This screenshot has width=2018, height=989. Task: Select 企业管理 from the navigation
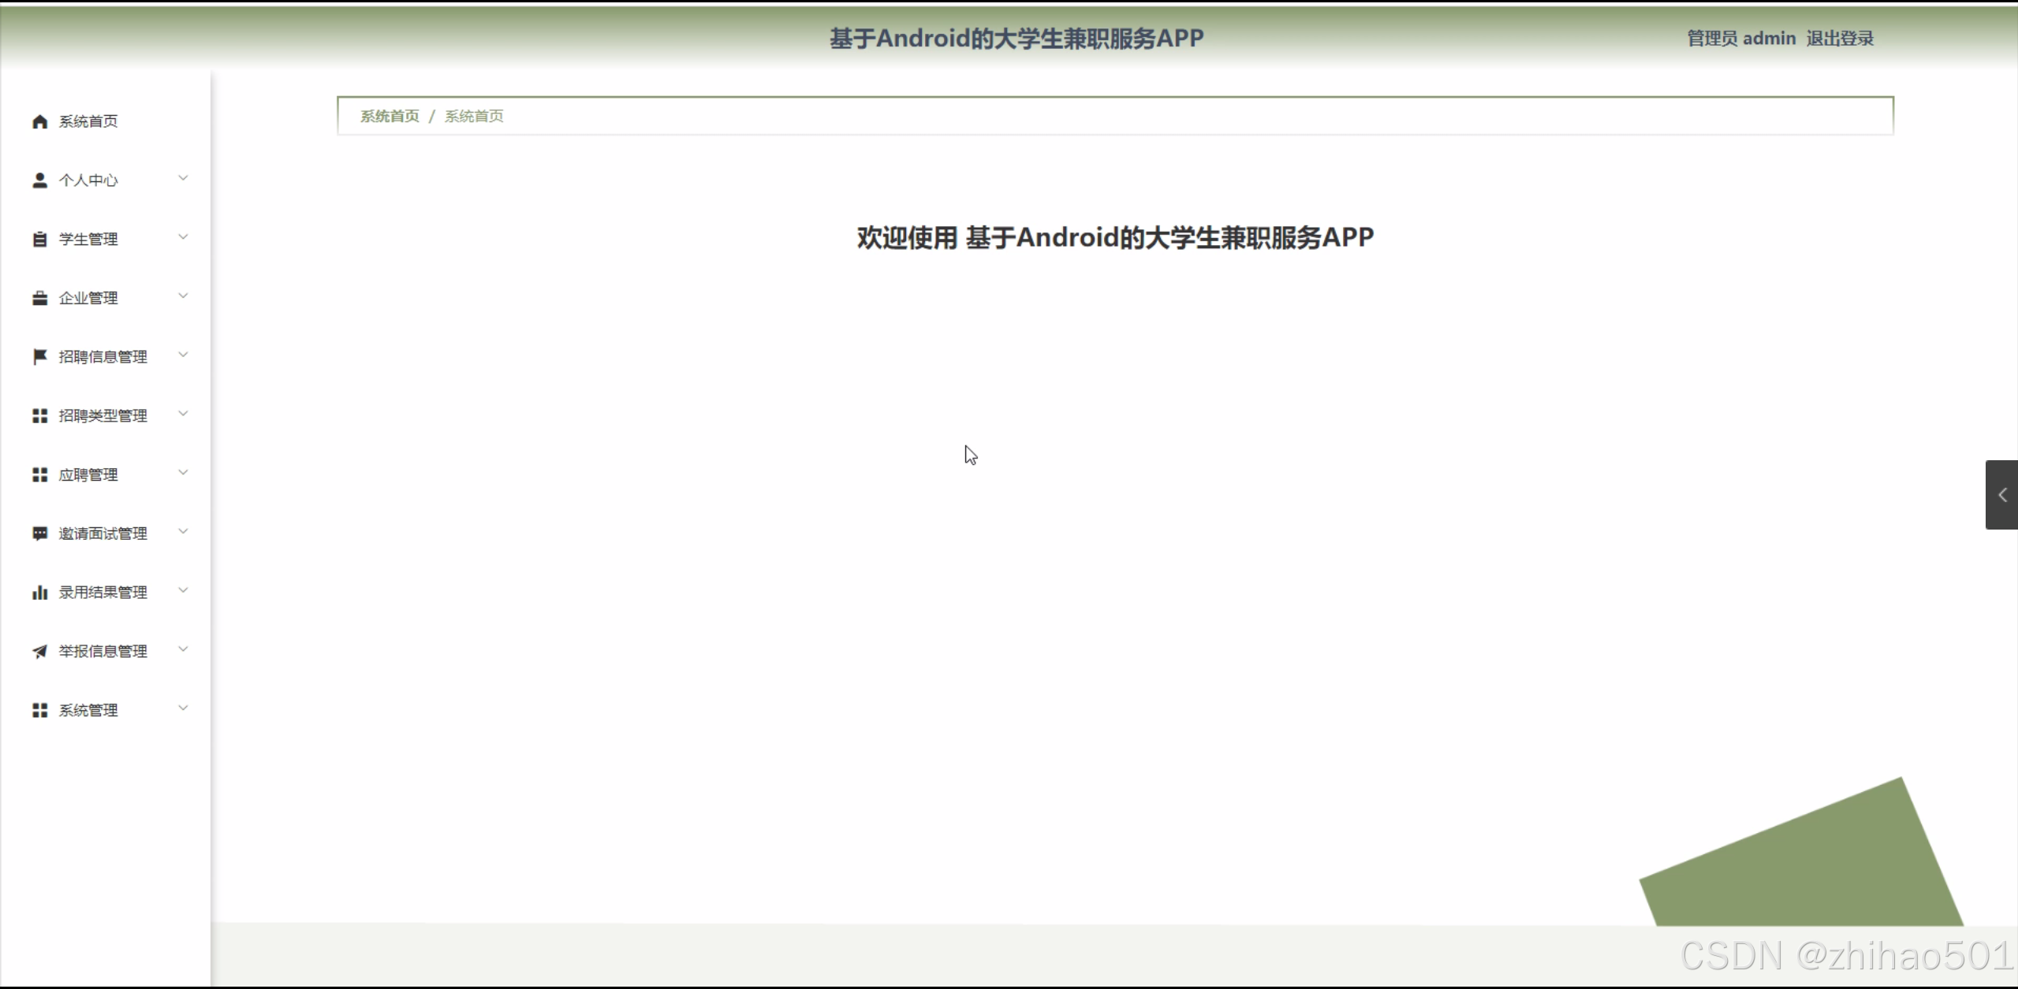click(87, 298)
